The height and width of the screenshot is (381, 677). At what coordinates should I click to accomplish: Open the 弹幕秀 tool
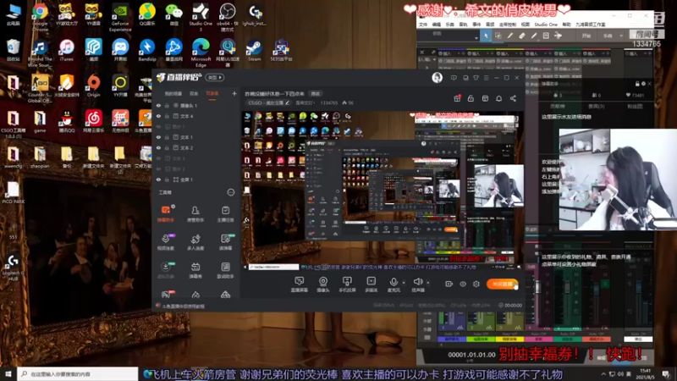point(195,270)
